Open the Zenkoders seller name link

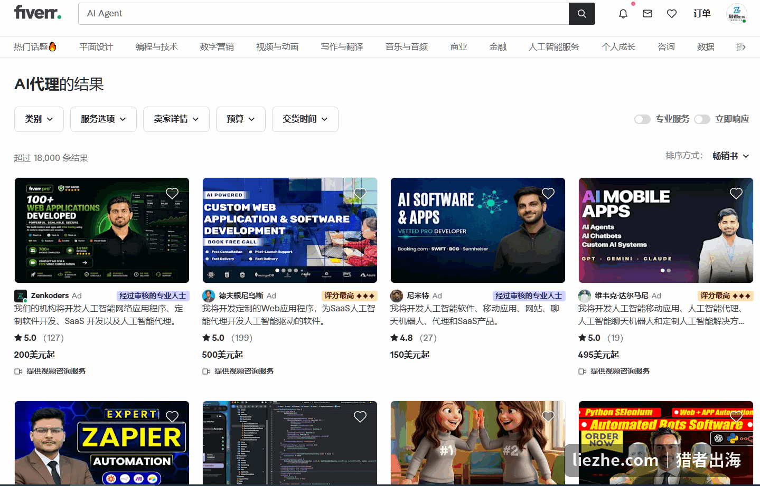click(50, 296)
